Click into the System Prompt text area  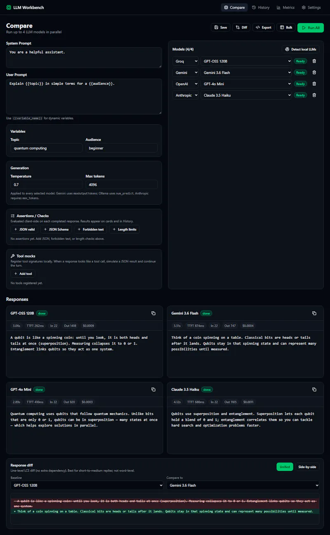84,58
